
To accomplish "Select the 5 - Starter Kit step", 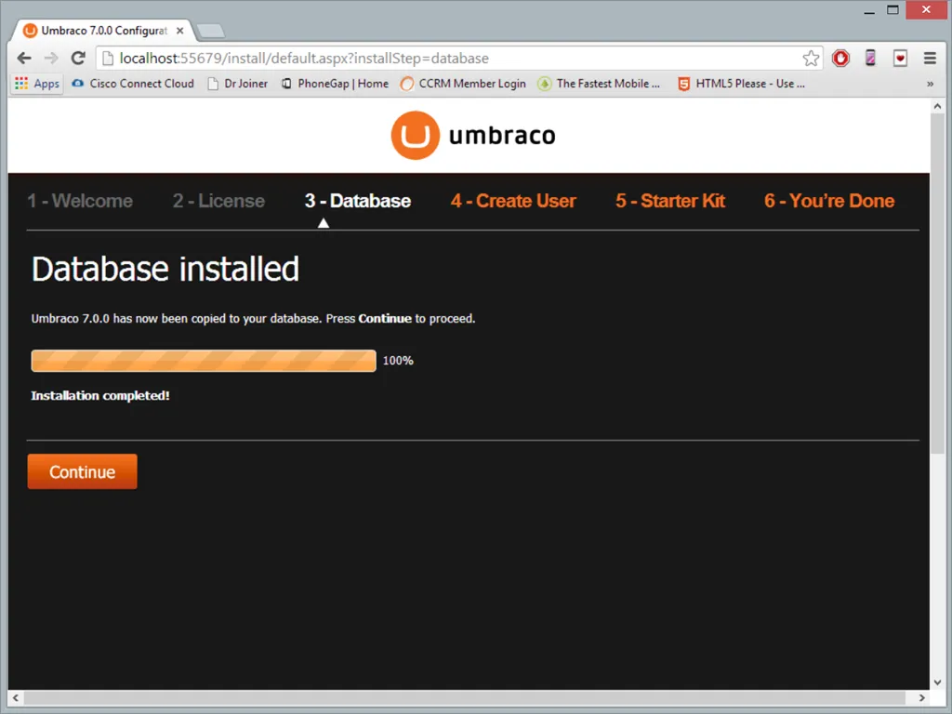I will [669, 201].
